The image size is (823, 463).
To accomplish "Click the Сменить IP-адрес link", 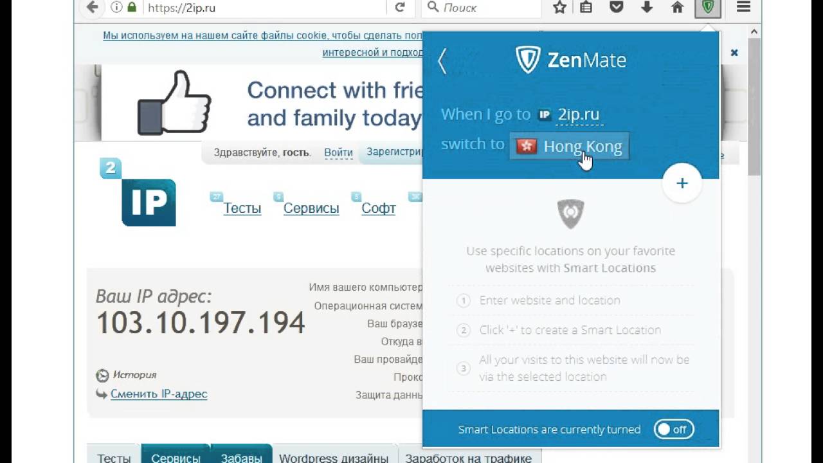I will point(159,394).
